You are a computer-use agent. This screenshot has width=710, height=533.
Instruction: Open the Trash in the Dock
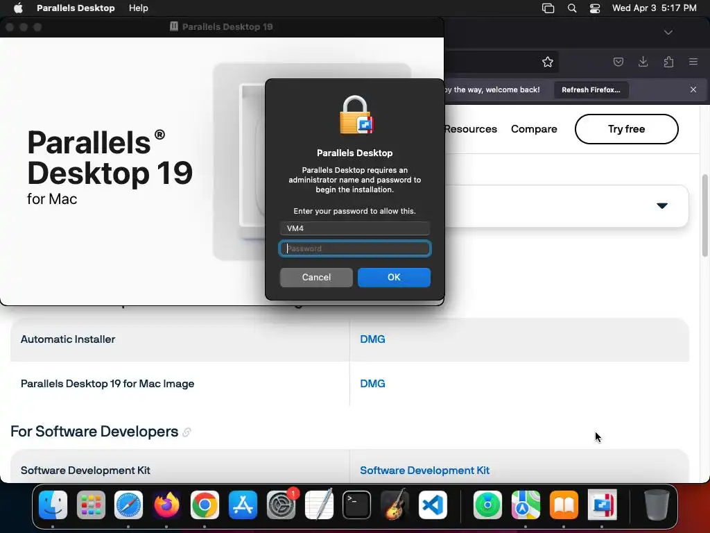[x=657, y=505]
